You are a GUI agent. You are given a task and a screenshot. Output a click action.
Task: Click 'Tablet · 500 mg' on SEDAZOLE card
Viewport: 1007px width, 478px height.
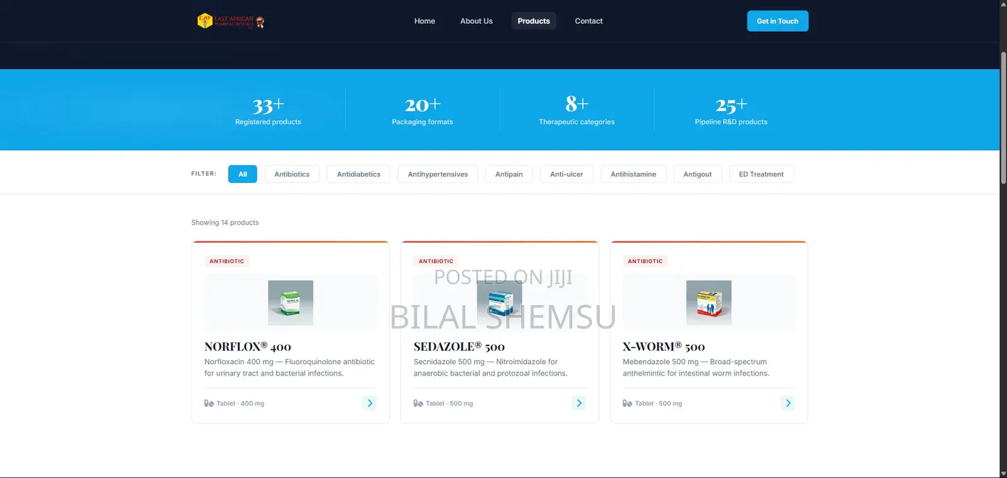[450, 404]
